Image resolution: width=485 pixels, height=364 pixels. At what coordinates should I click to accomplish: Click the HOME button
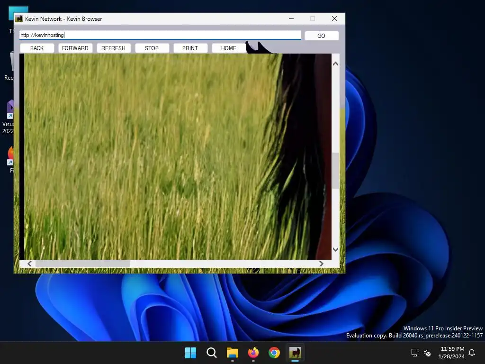tap(229, 48)
